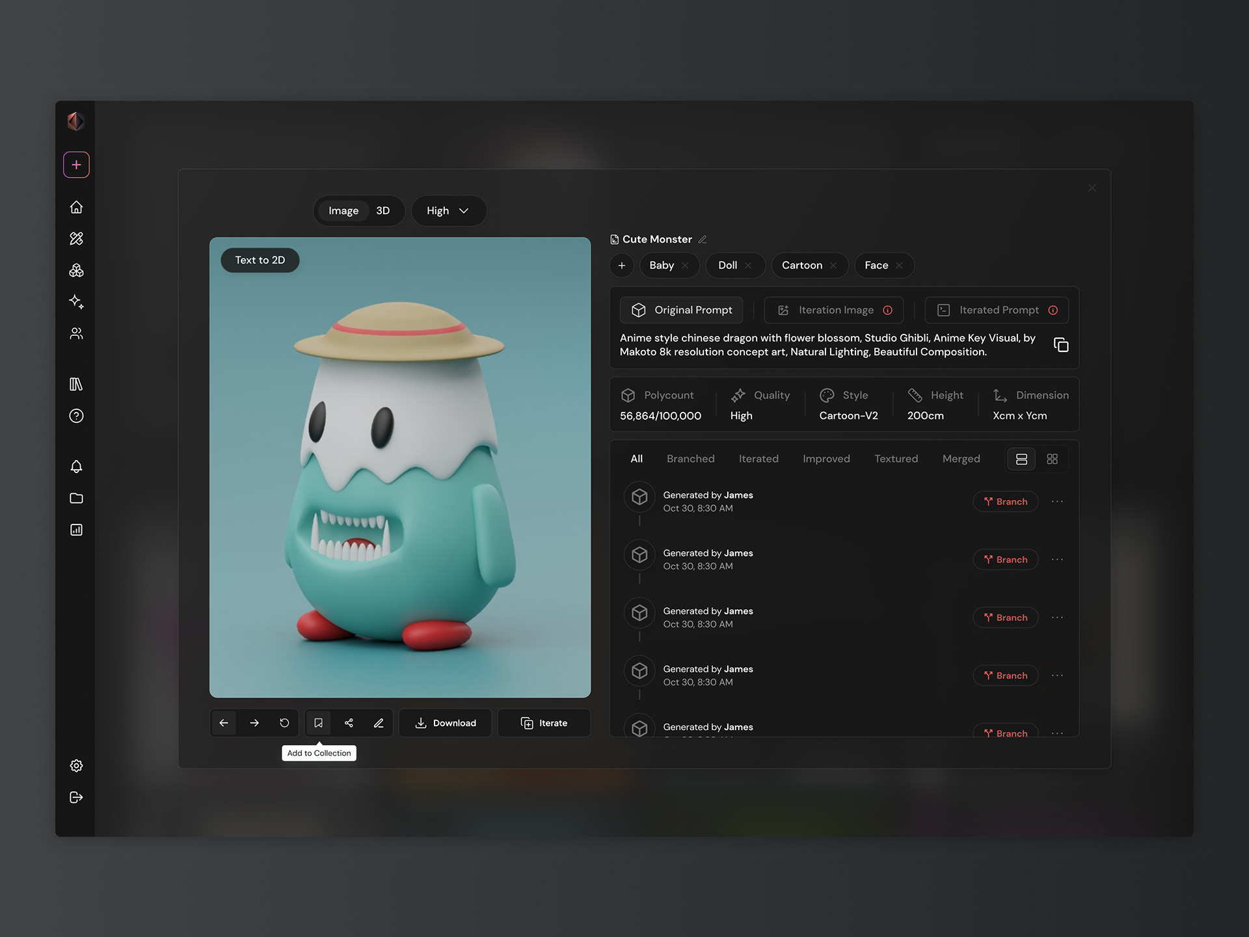This screenshot has width=1249, height=937.
Task: Click the Iterate button
Action: click(544, 723)
